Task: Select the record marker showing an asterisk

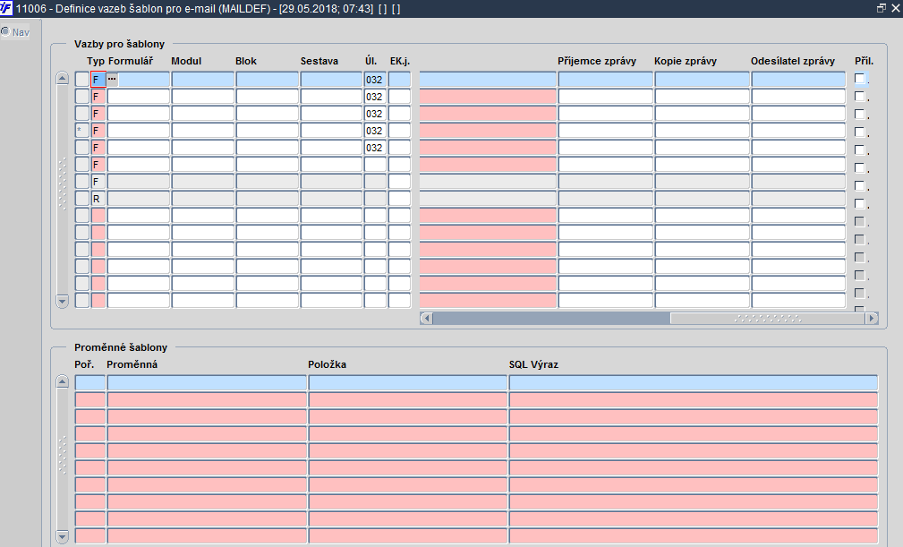Action: pos(82,131)
